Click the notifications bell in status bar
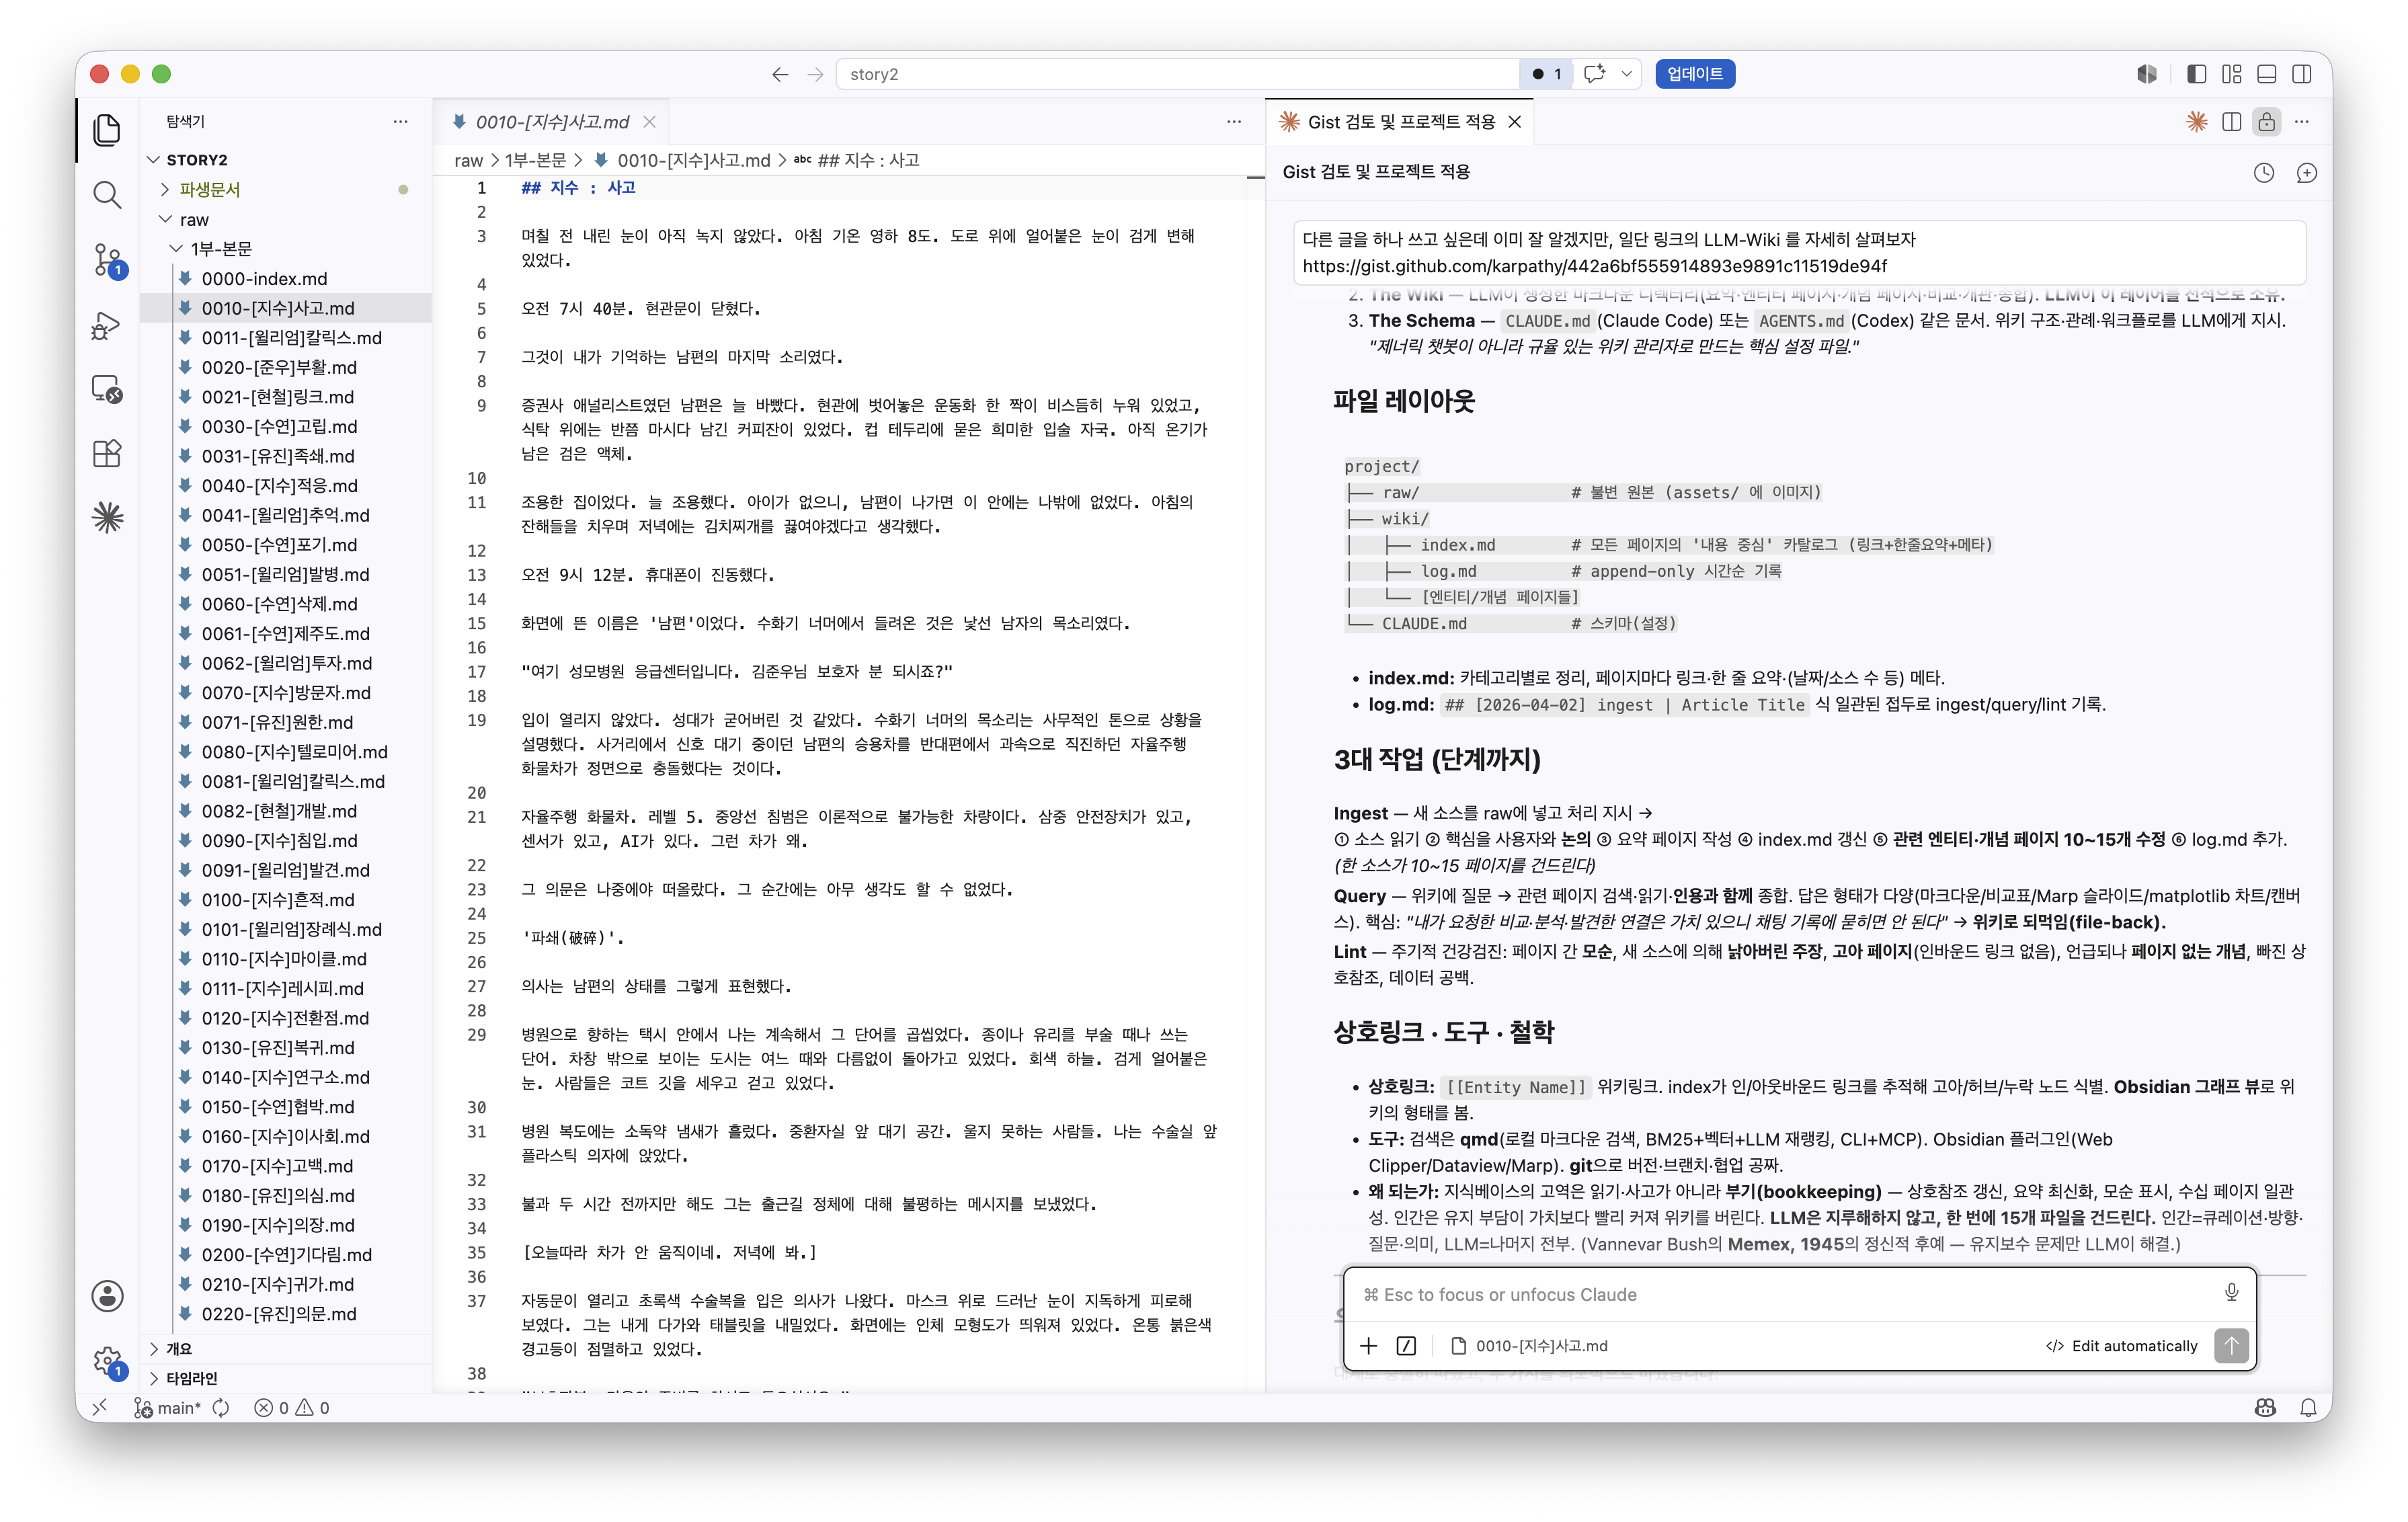The width and height of the screenshot is (2408, 1522). (2308, 1407)
